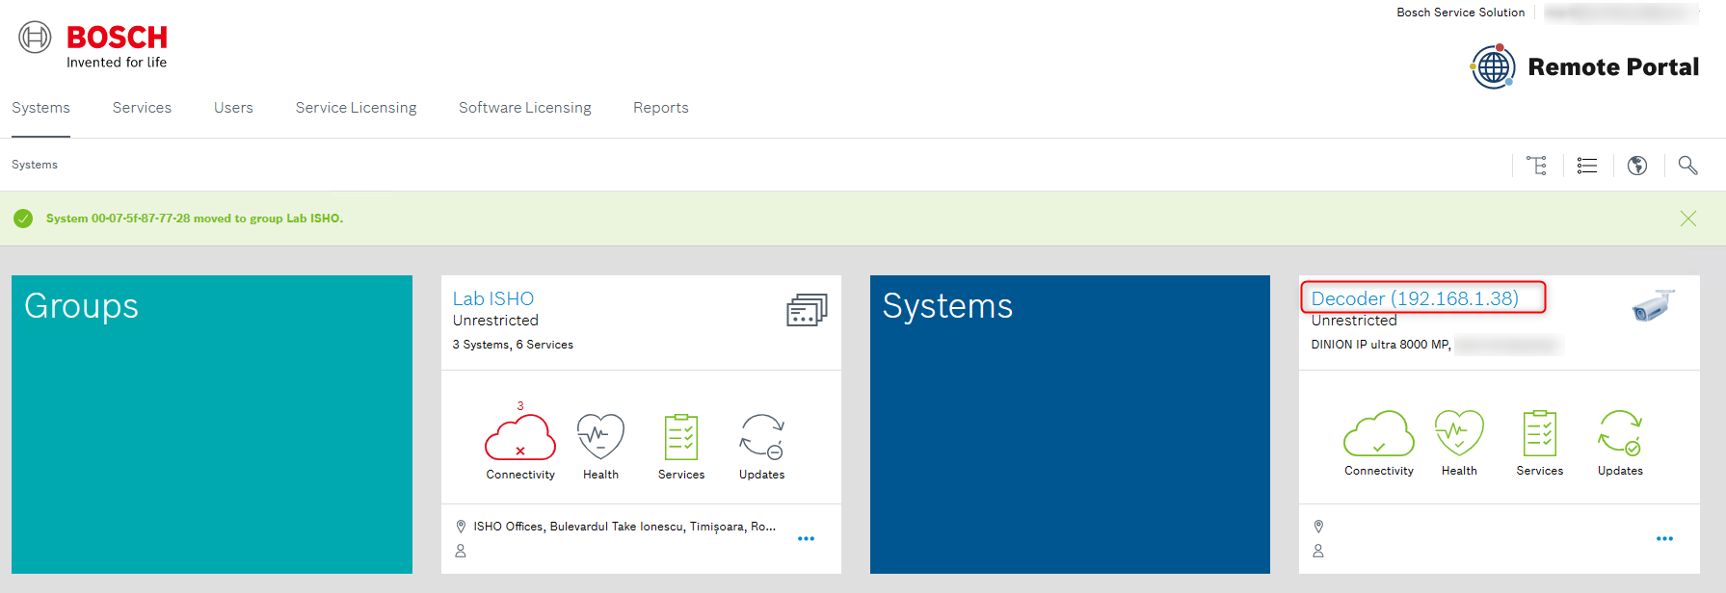Viewport: 1726px width, 593px height.
Task: Check Lab ISHO Health status
Action: 600,436
